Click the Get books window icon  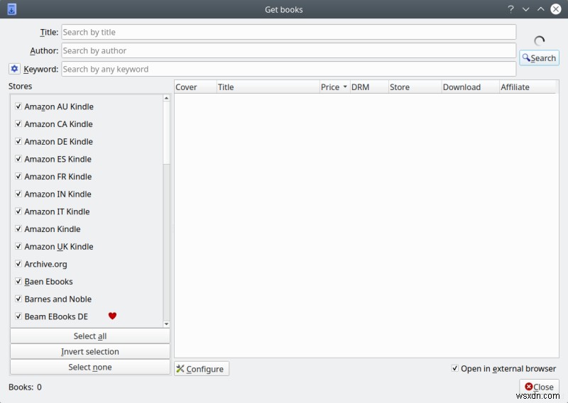(11, 9)
